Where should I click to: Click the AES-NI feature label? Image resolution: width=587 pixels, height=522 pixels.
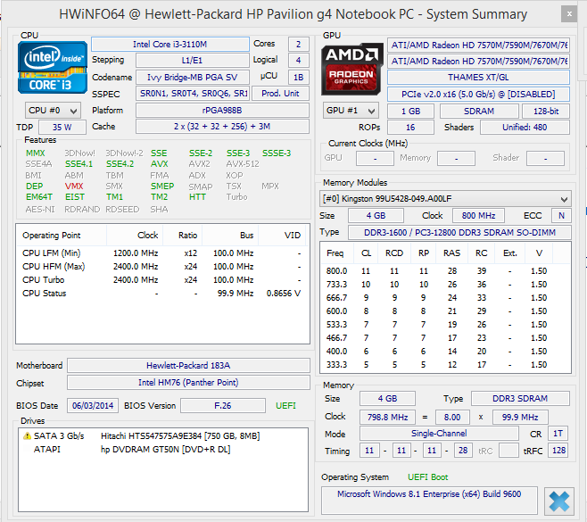[x=40, y=210]
